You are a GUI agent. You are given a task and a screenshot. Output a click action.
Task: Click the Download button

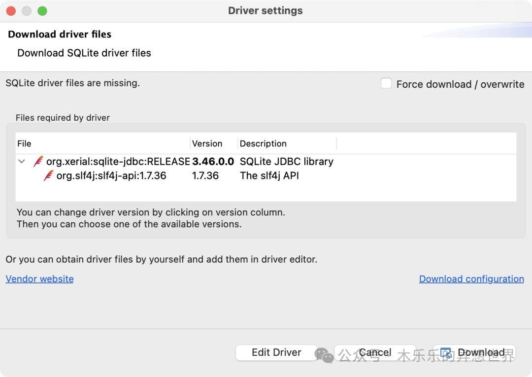pos(474,352)
